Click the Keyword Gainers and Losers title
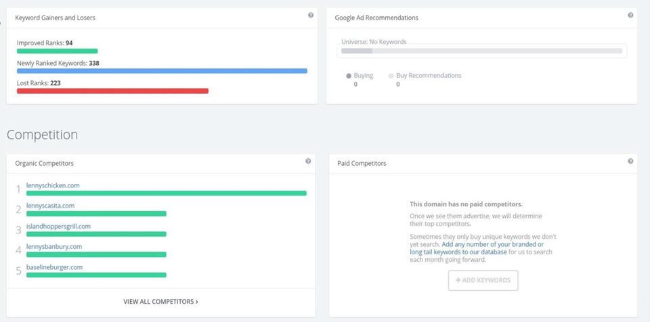Viewport: 650px width, 322px height. click(55, 18)
